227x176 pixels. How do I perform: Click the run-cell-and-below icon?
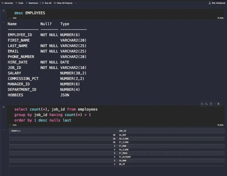pyautogui.click(x=206, y=104)
